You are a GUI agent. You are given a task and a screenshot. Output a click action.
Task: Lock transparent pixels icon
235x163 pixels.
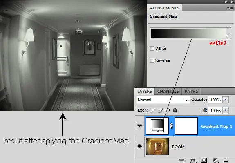[x=153, y=110]
